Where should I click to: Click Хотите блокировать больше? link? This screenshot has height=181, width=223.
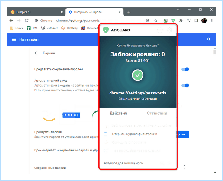pos(138,46)
